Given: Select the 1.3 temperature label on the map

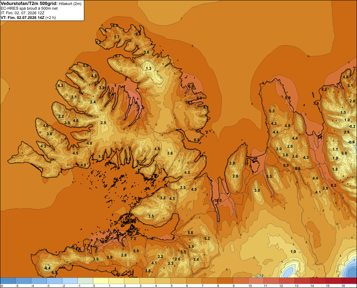Looking at the screenshot, I should (149, 68).
